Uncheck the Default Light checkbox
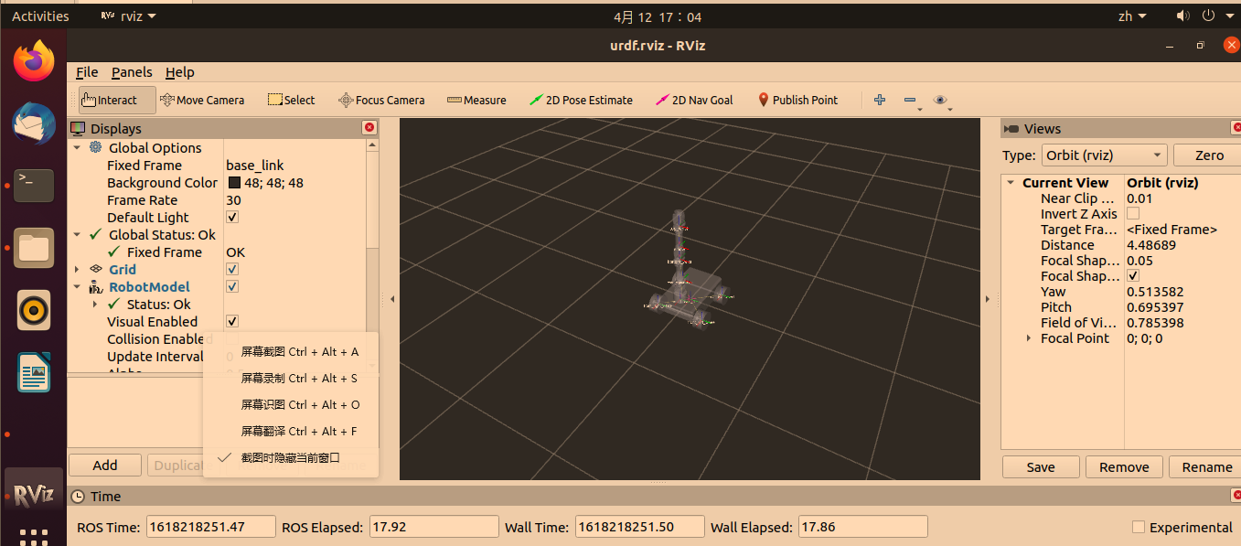The image size is (1241, 546). coord(232,218)
